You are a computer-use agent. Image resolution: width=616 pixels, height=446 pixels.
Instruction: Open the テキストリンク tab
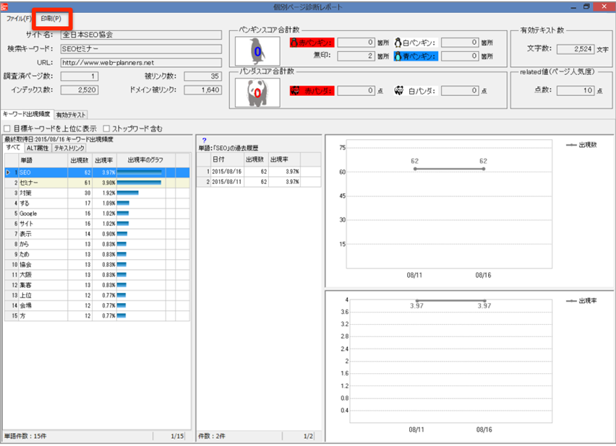click(x=69, y=148)
